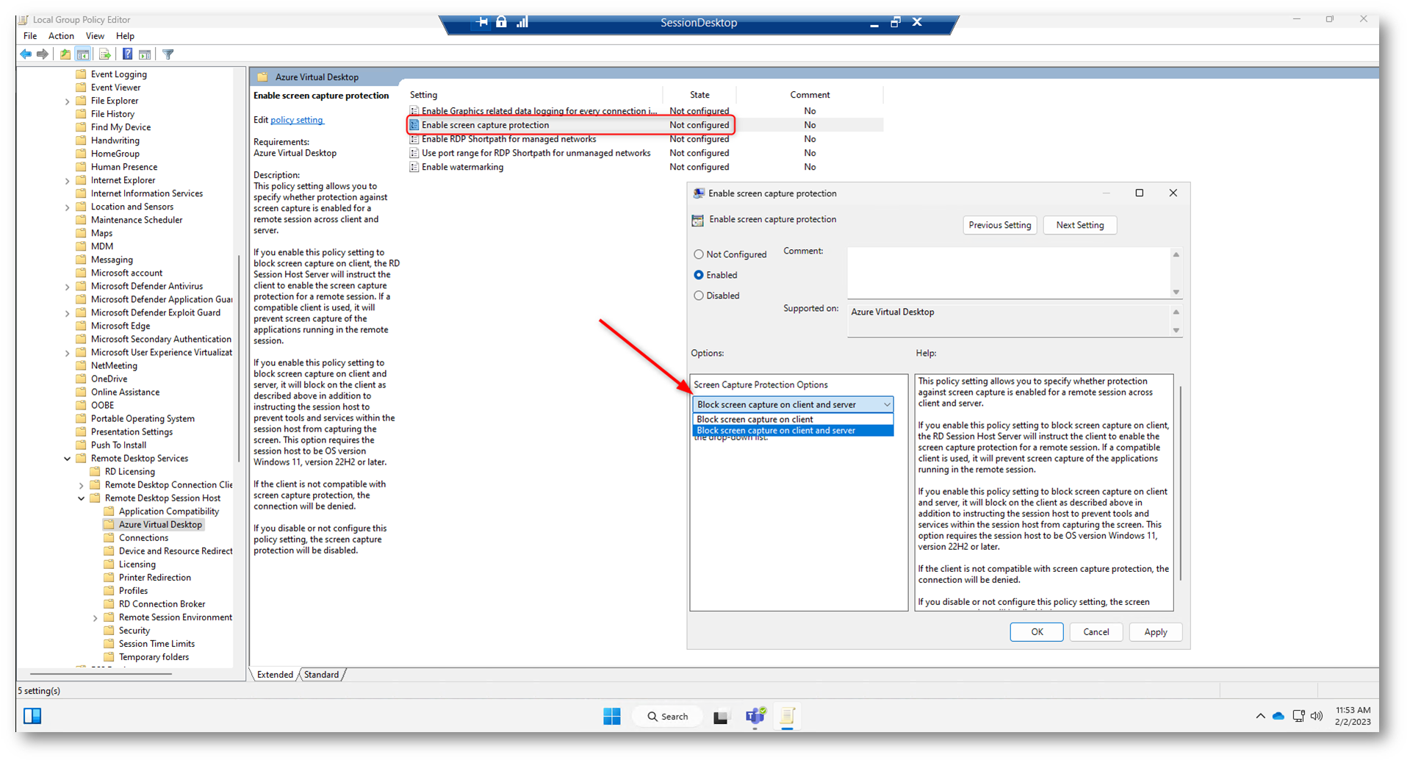Open Windows Start button on taskbar
Screen dimensions: 1410x763
tap(611, 716)
